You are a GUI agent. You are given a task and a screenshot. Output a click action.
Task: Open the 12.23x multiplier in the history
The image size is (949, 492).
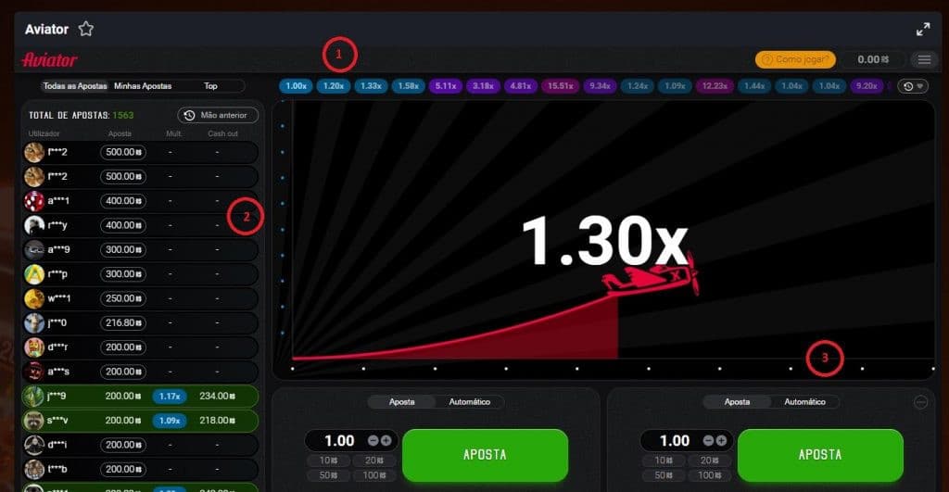pyautogui.click(x=715, y=86)
